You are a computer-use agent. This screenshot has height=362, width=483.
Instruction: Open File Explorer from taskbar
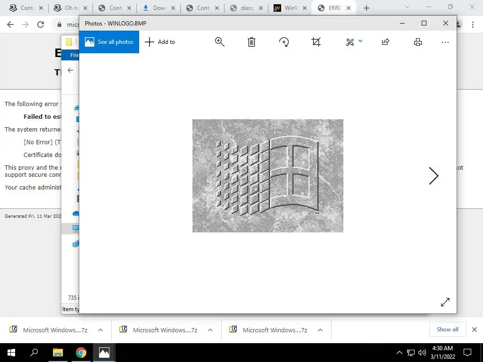click(x=58, y=353)
